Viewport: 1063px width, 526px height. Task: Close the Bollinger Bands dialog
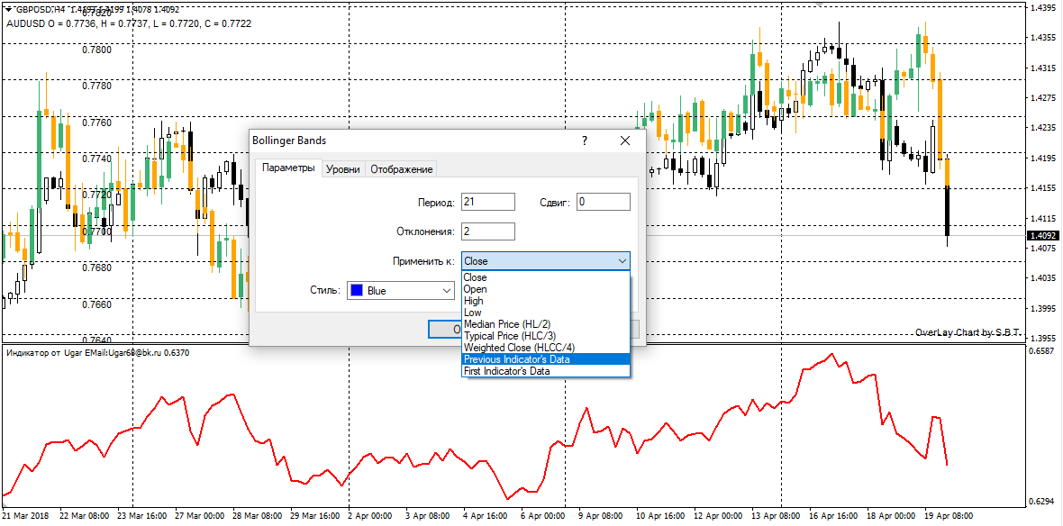click(x=625, y=141)
